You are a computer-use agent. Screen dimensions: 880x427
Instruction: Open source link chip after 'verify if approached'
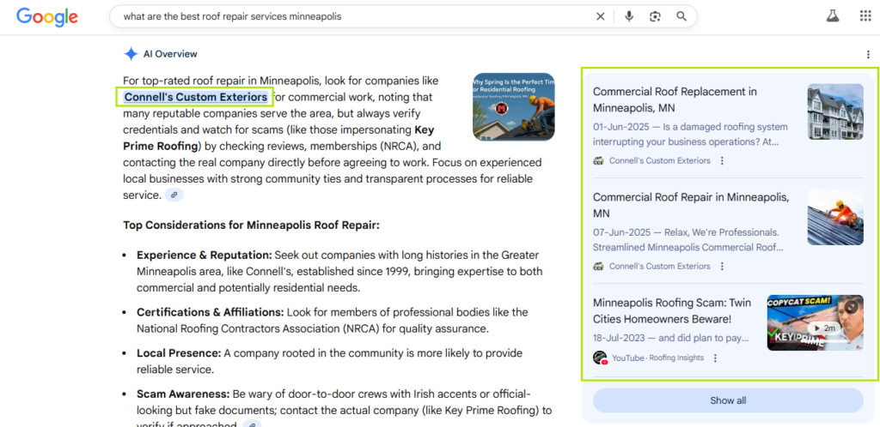click(x=252, y=424)
